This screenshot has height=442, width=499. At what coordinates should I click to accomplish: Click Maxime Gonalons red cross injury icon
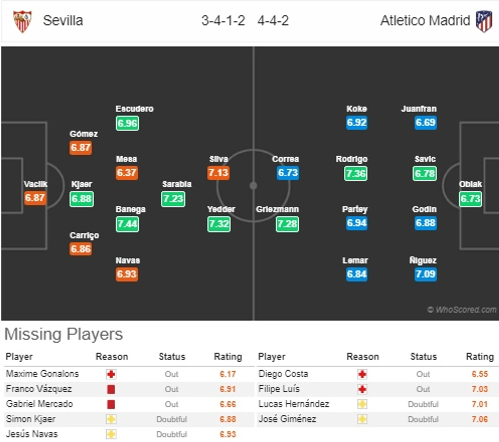pos(111,374)
